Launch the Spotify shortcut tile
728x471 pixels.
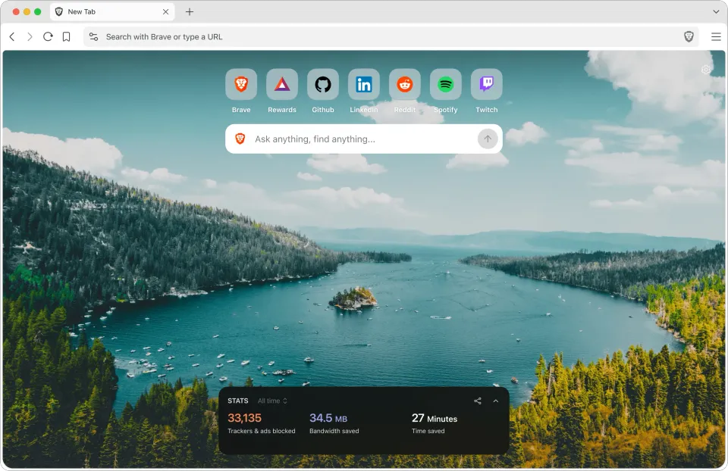click(x=446, y=85)
